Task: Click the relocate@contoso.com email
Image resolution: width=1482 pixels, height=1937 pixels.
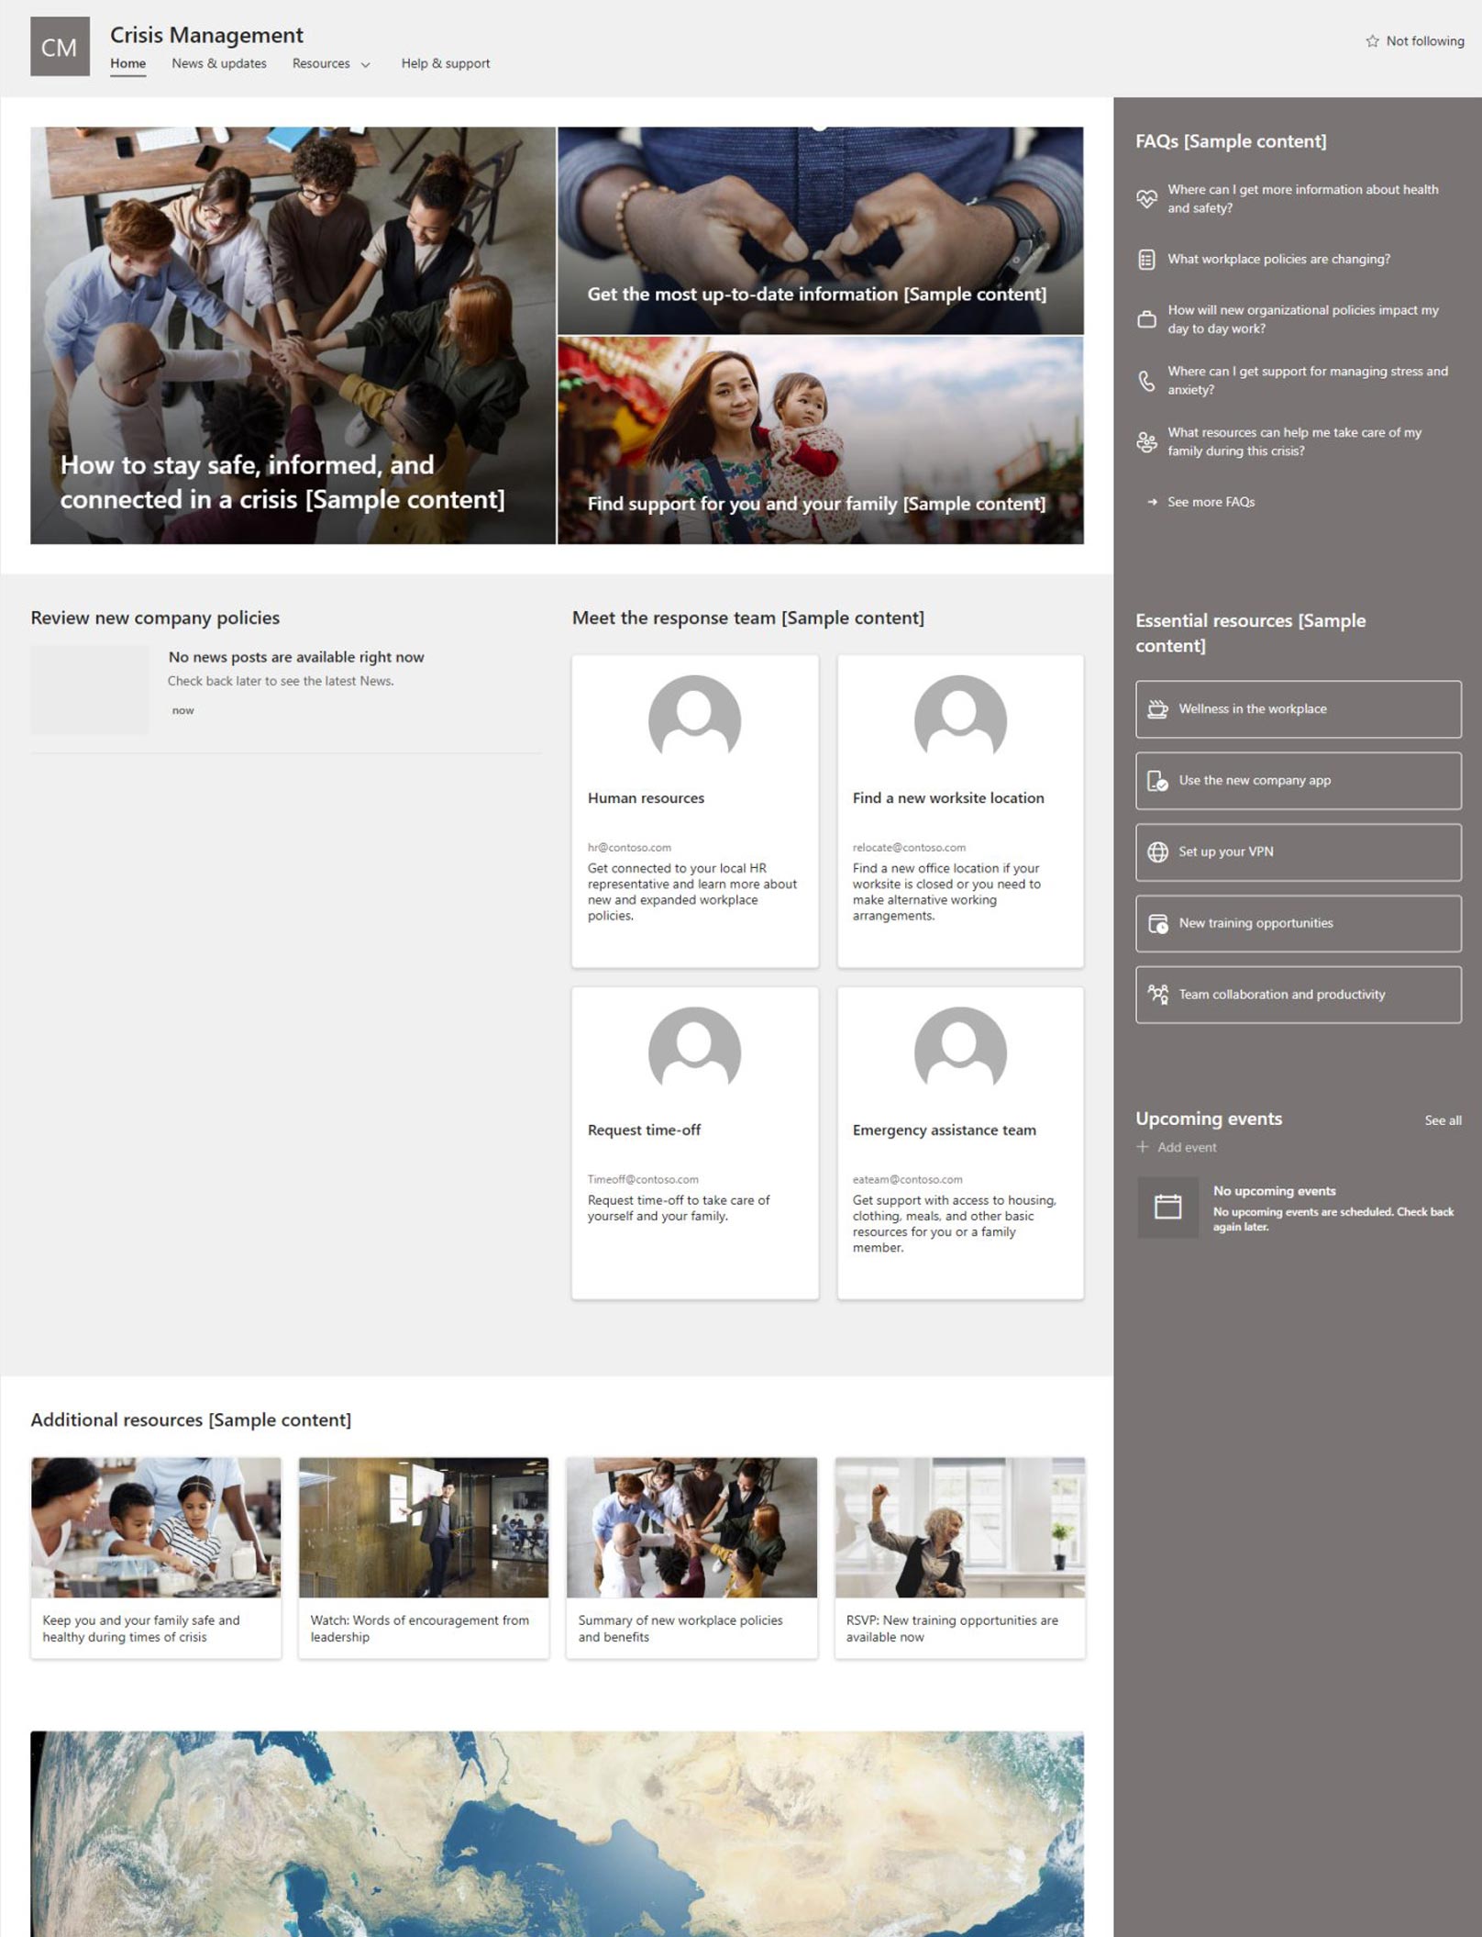Action: 909,847
